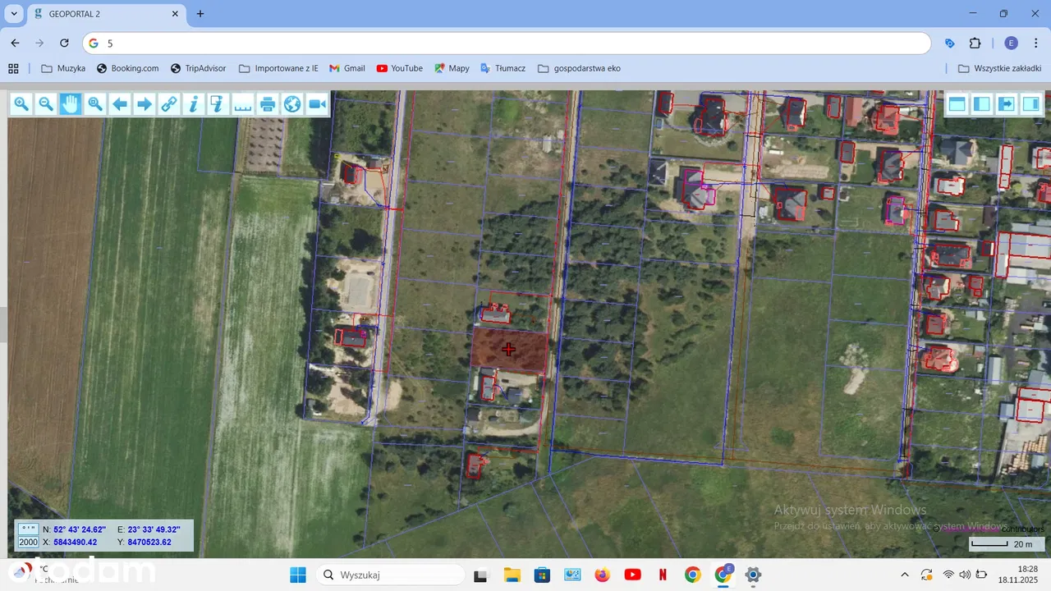Select the zoom out magnifier tool
The width and height of the screenshot is (1051, 591).
46,103
